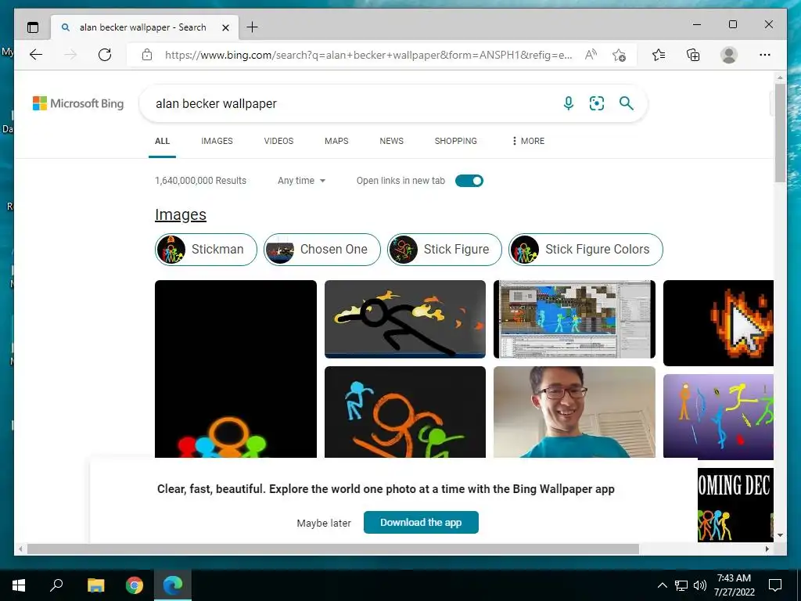Launch Google Chrome from the taskbar
This screenshot has width=801, height=601.
[135, 585]
